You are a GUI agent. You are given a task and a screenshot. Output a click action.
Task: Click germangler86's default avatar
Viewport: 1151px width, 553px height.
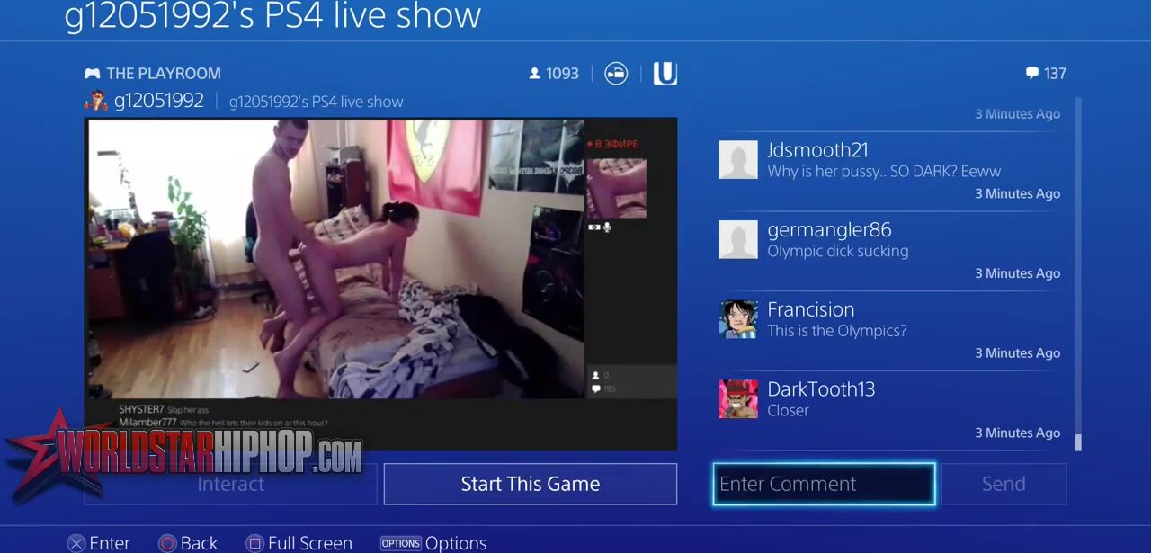point(738,240)
